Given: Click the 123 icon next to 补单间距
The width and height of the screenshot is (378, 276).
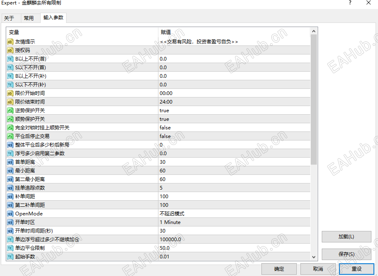Looking at the screenshot, I should pyautogui.click(x=10, y=196).
